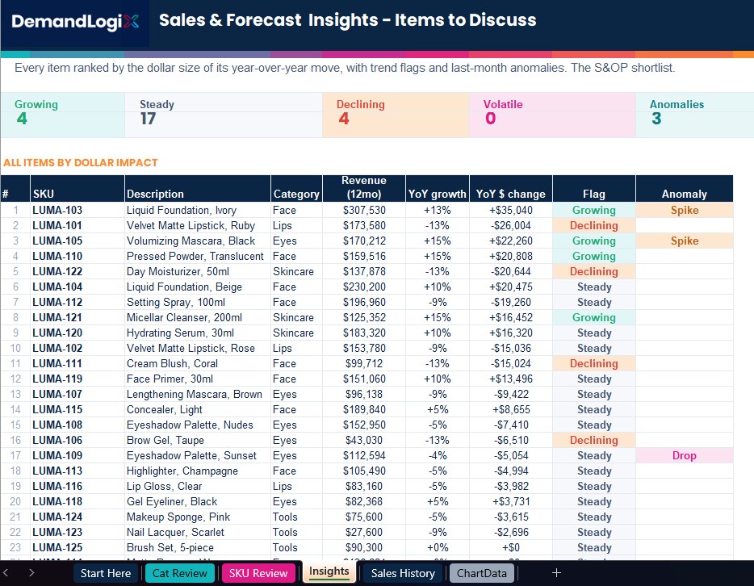754x586 pixels.
Task: Select the Anomalies summary card
Action: click(694, 115)
